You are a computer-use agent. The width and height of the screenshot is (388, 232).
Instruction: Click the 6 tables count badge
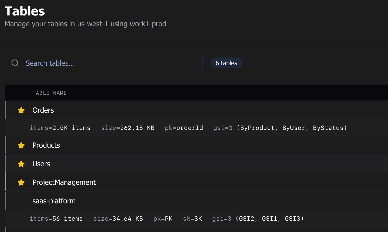[226, 63]
